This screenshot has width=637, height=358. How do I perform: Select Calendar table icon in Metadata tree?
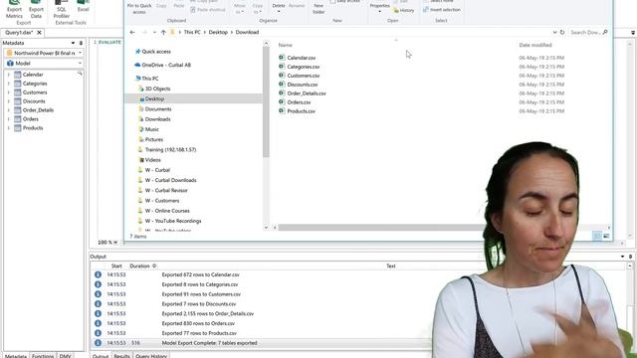tap(18, 75)
